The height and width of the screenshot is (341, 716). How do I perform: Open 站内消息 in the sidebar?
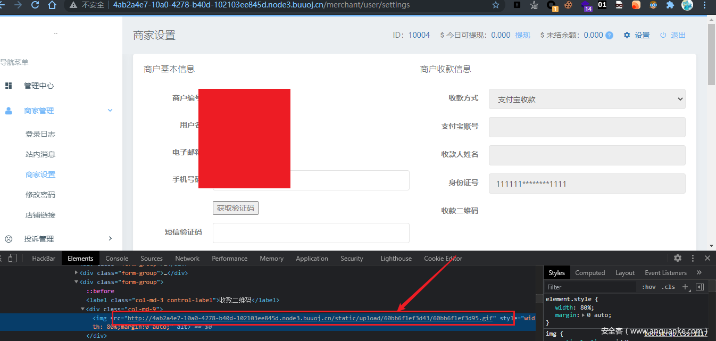pyautogui.click(x=40, y=154)
